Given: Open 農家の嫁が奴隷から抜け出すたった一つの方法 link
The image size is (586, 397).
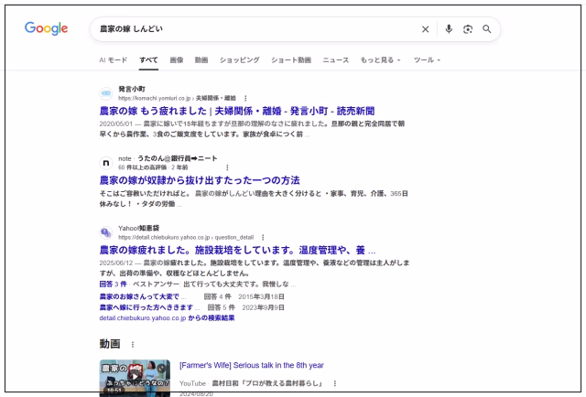Looking at the screenshot, I should click(200, 180).
